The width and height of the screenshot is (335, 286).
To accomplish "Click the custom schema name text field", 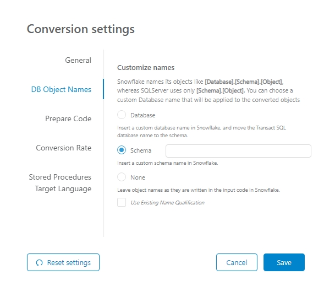I will (x=238, y=151).
